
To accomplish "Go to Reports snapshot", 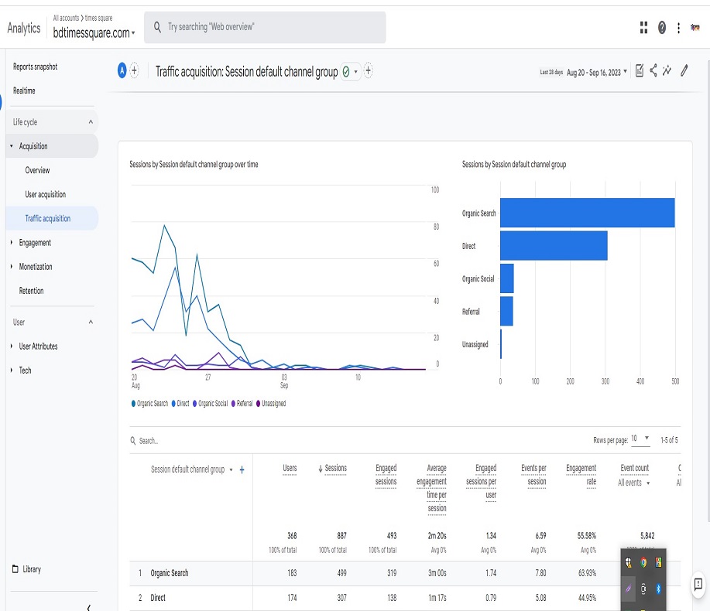I will pos(36,67).
